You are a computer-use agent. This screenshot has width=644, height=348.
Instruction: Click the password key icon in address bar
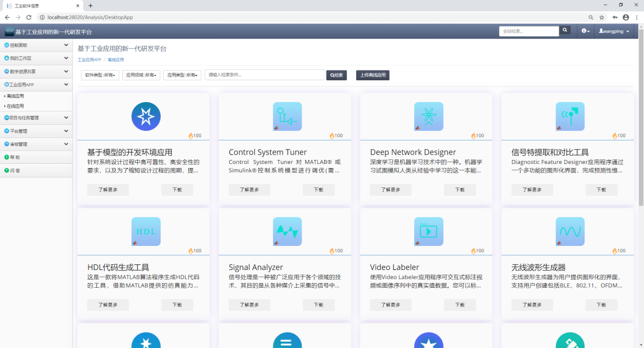click(615, 17)
